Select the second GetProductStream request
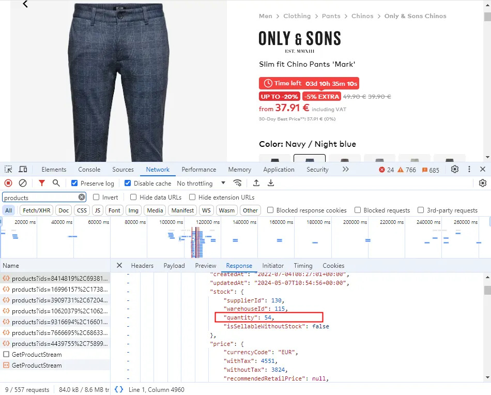The image size is (491, 395). pyautogui.click(x=55, y=365)
